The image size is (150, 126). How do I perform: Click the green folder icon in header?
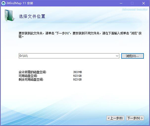(x=9, y=16)
